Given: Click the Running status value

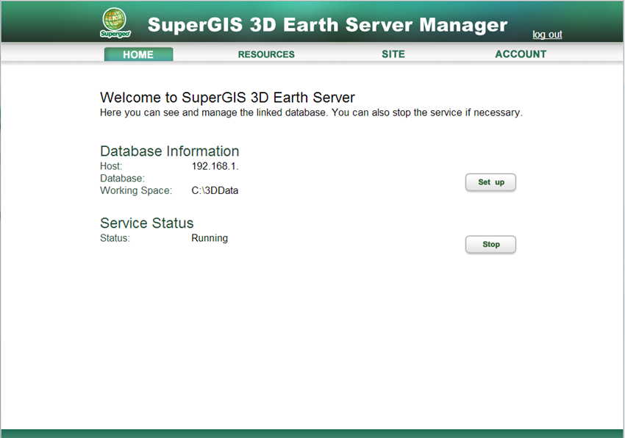Looking at the screenshot, I should (x=210, y=238).
